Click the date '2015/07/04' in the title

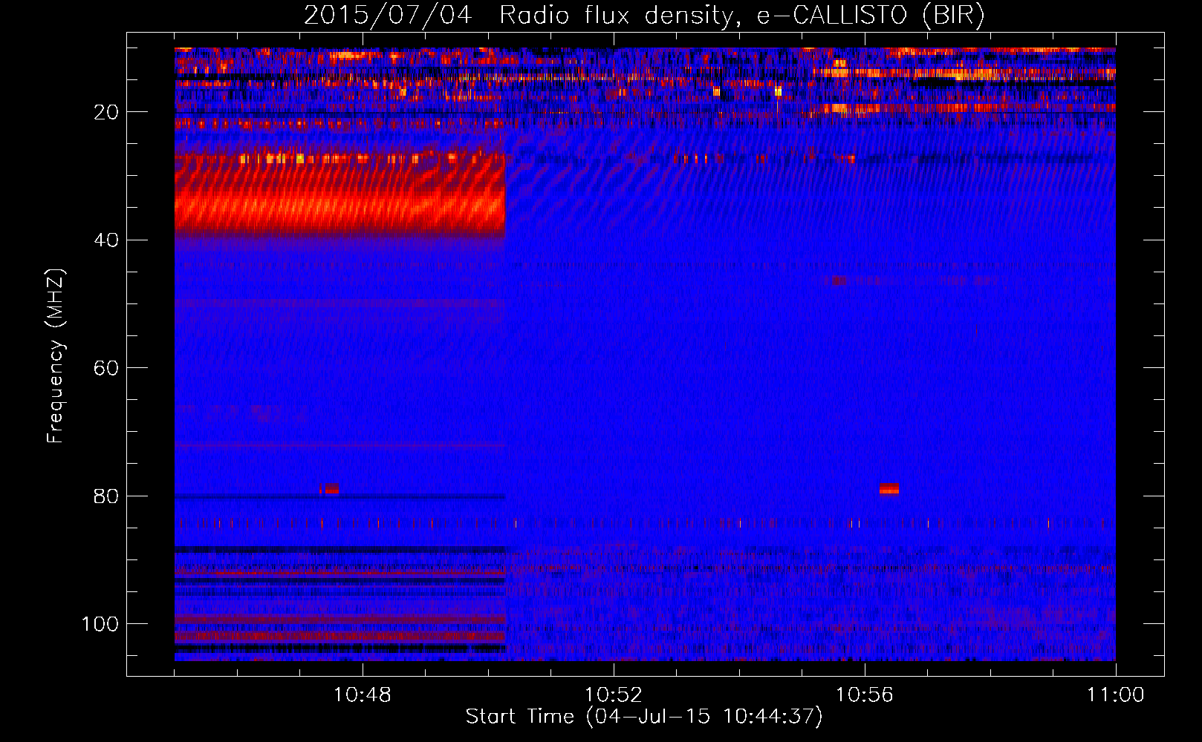(x=388, y=16)
